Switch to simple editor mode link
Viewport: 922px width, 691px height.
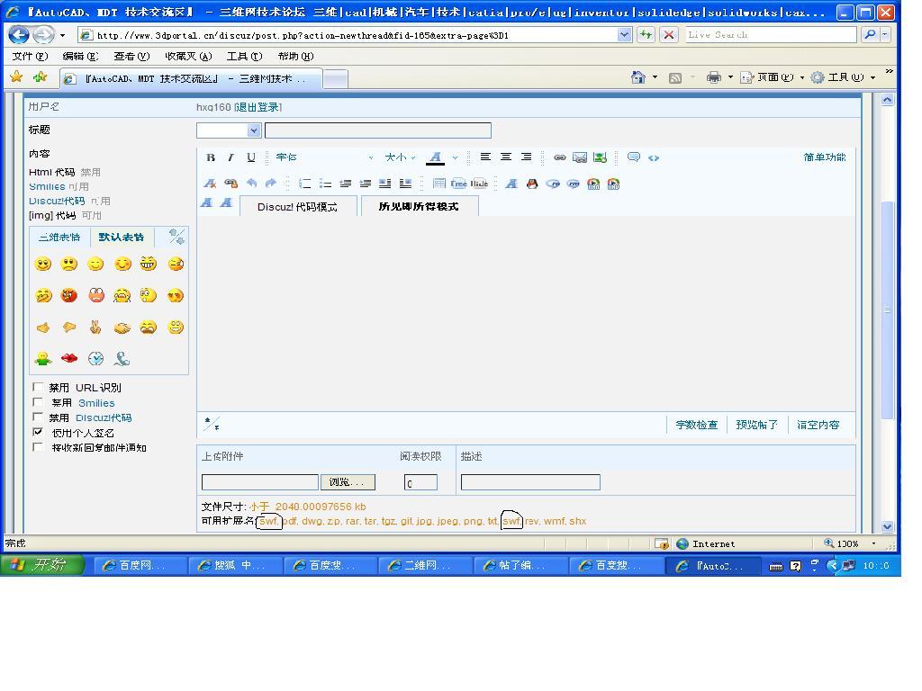click(825, 157)
